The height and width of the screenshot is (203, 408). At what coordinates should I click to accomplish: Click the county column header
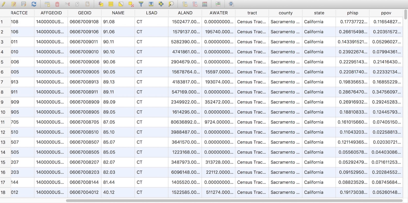pyautogui.click(x=285, y=13)
